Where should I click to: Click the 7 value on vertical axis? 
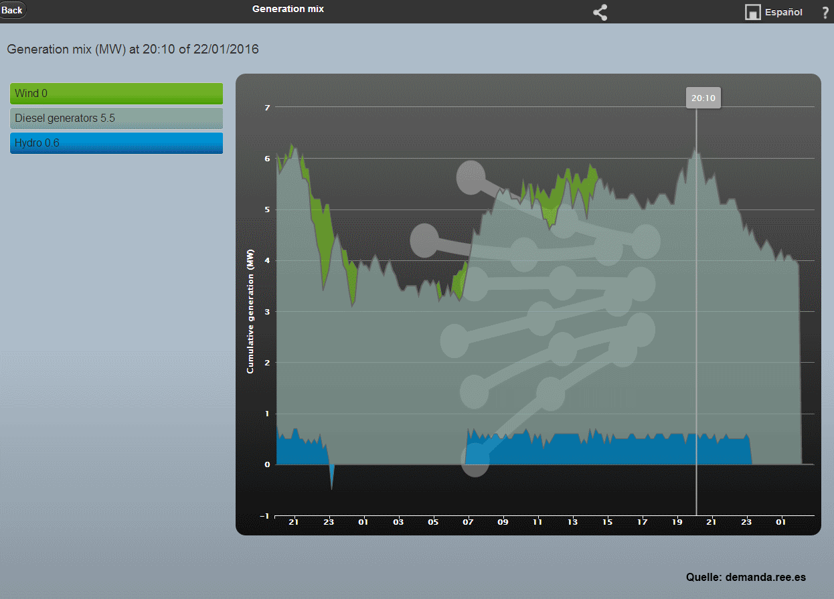pos(266,107)
